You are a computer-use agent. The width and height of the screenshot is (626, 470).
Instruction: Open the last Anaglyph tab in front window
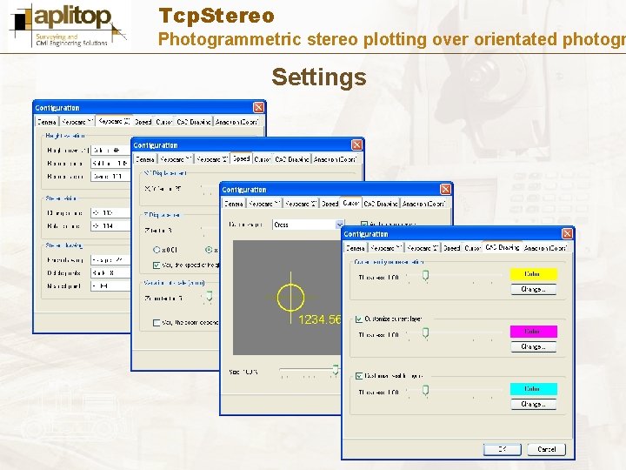(545, 248)
